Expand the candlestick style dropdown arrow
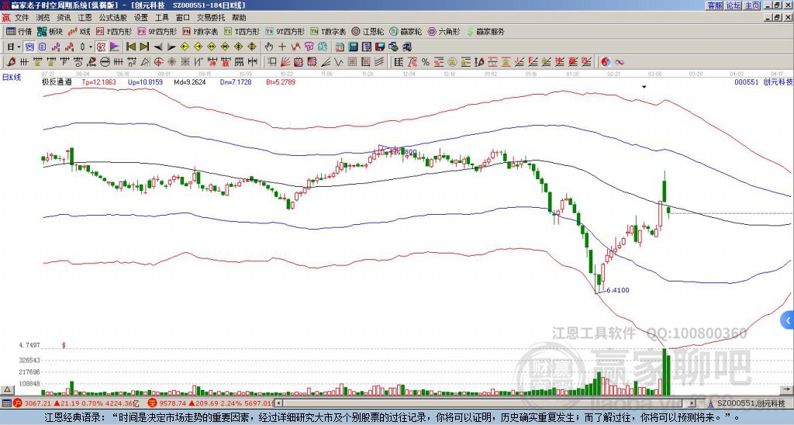This screenshot has width=794, height=425. pos(91,47)
